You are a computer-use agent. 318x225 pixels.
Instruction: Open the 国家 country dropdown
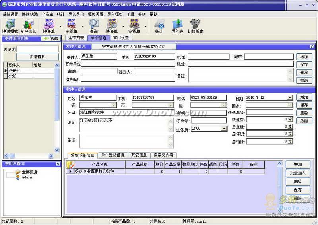[x=290, y=105]
